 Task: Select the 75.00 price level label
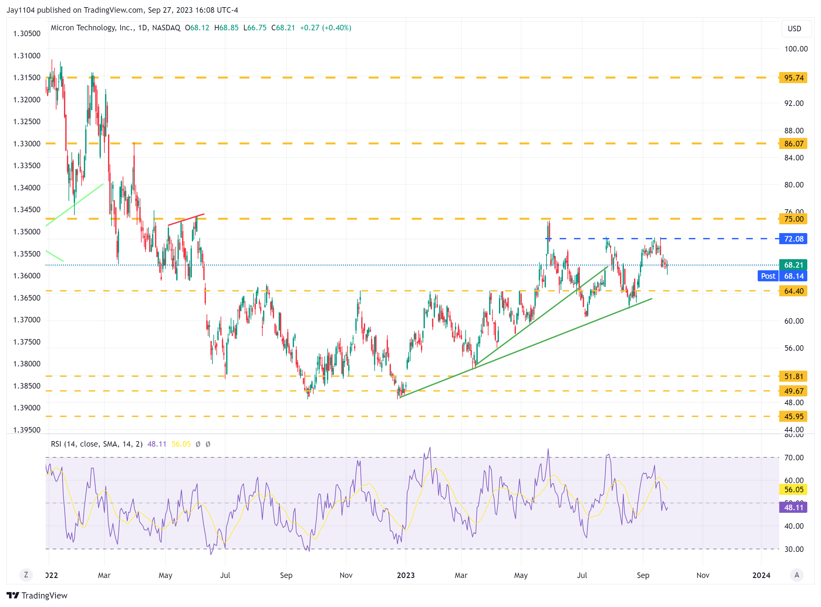(x=793, y=219)
